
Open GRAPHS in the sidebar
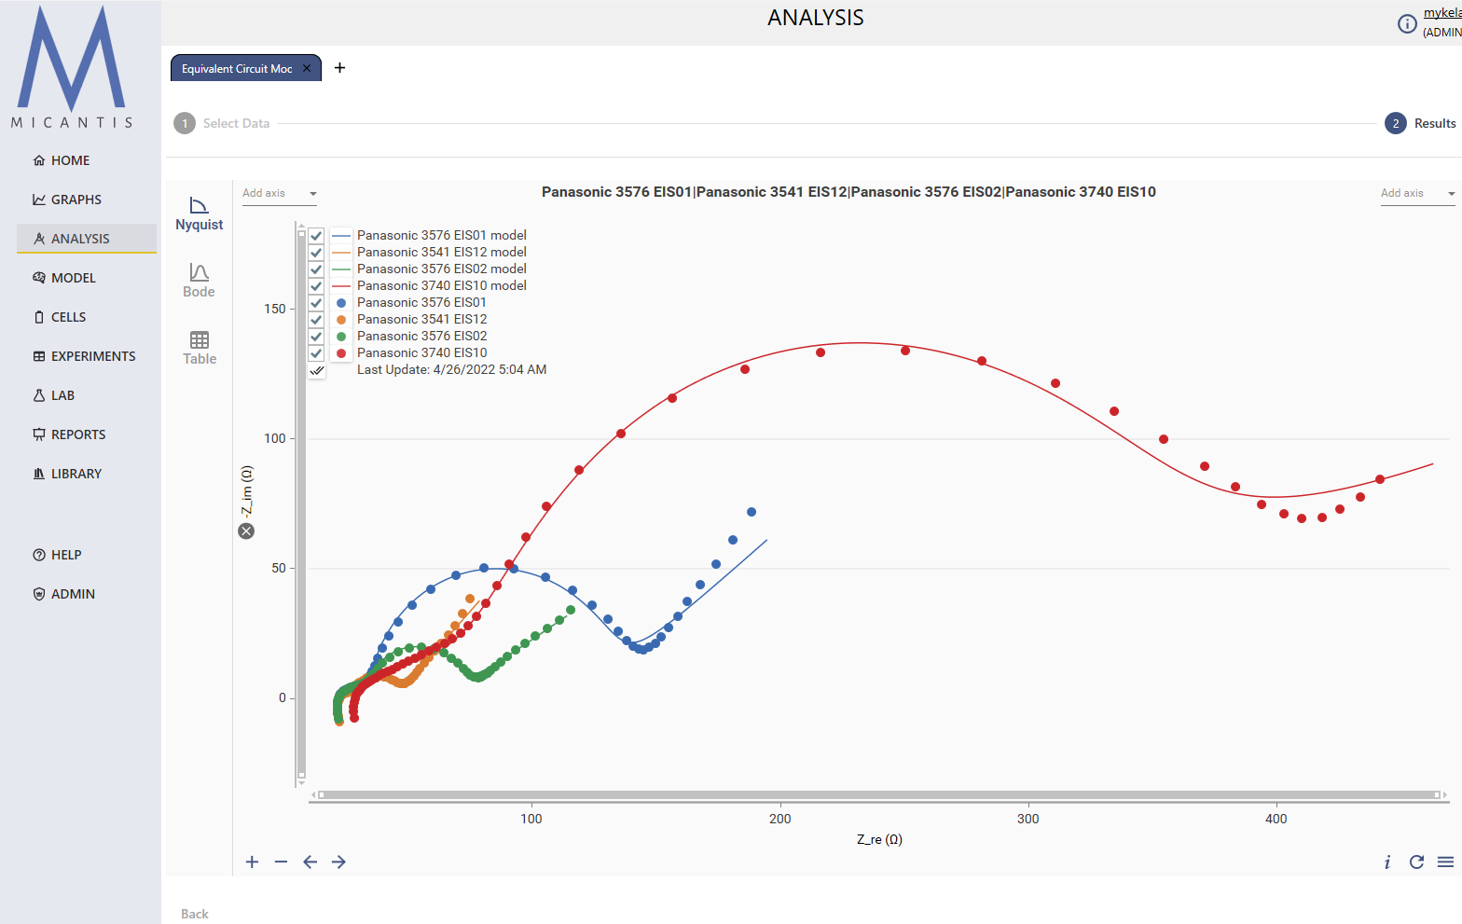[x=87, y=200]
